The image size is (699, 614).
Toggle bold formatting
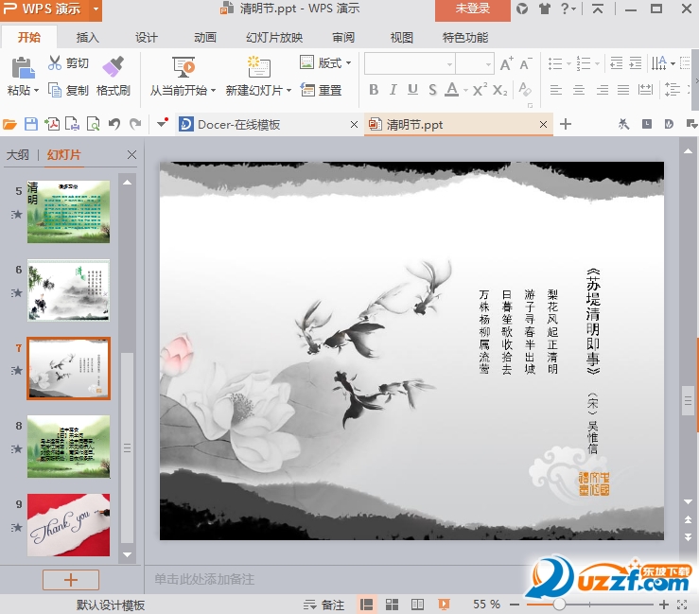(374, 90)
